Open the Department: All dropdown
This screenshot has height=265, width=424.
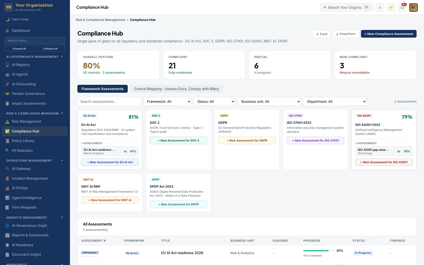tap(335, 101)
